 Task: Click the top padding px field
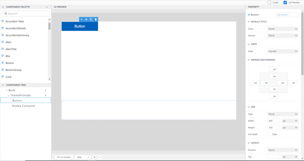click(273, 76)
